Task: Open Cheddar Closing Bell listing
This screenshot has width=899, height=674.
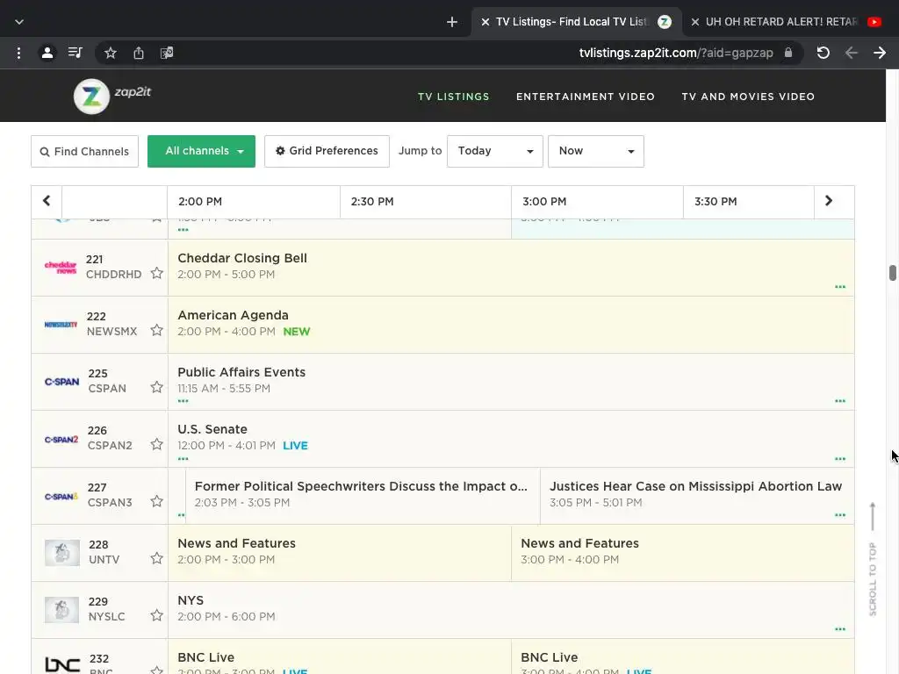Action: [511, 267]
